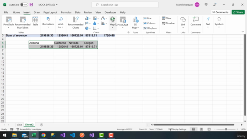
Task: Expand the PivotChart dropdown arrow
Action: 123,28
